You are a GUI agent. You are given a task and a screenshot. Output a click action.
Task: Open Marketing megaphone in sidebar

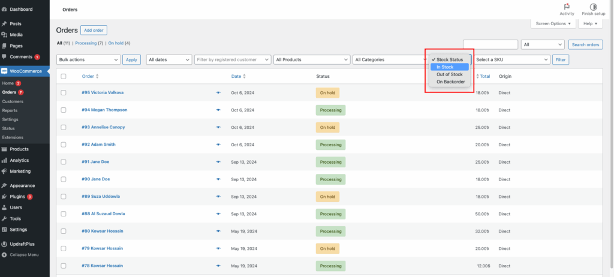point(4,171)
